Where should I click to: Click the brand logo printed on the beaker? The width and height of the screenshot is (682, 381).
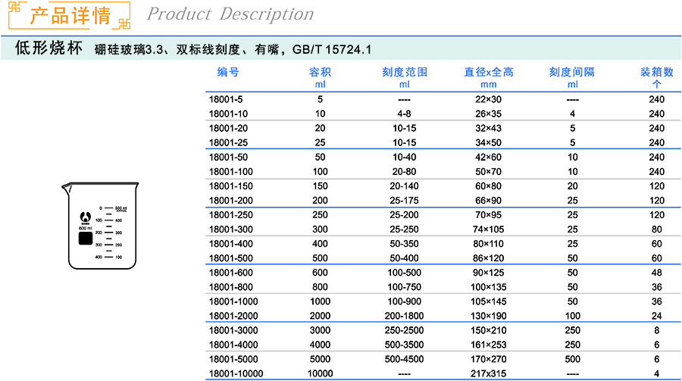(x=83, y=215)
